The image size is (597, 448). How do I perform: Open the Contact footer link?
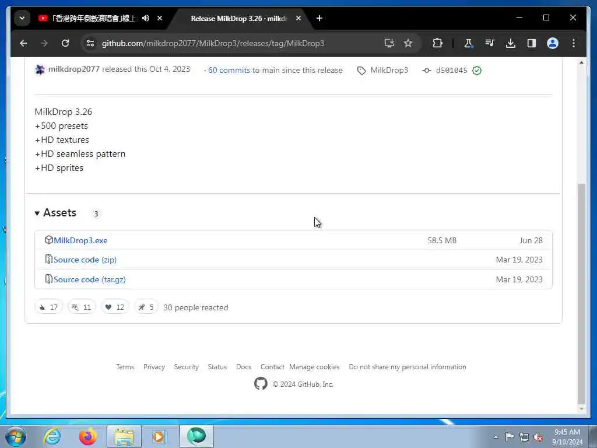click(x=272, y=367)
